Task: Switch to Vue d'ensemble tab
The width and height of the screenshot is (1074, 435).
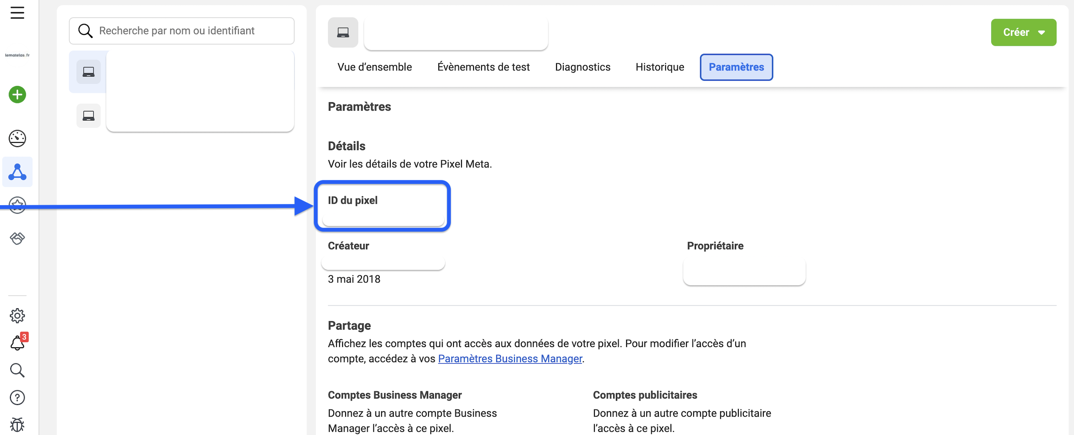Action: (x=375, y=67)
